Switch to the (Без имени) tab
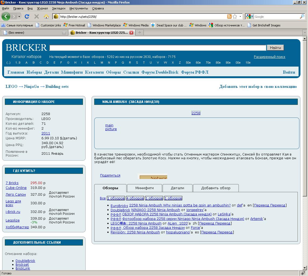Viewport: 308px width, 276px height. click(x=34, y=33)
